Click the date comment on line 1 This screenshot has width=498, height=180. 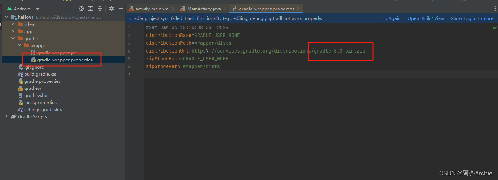(187, 27)
